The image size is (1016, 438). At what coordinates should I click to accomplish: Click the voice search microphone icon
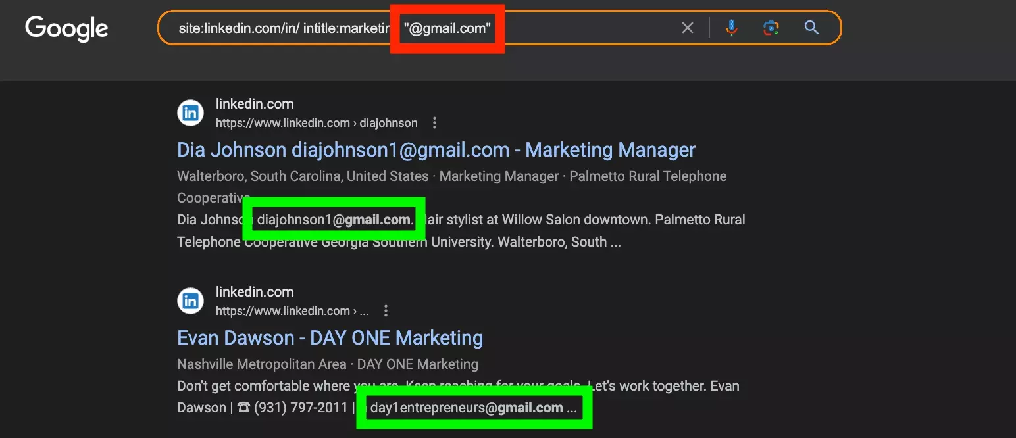click(x=731, y=28)
